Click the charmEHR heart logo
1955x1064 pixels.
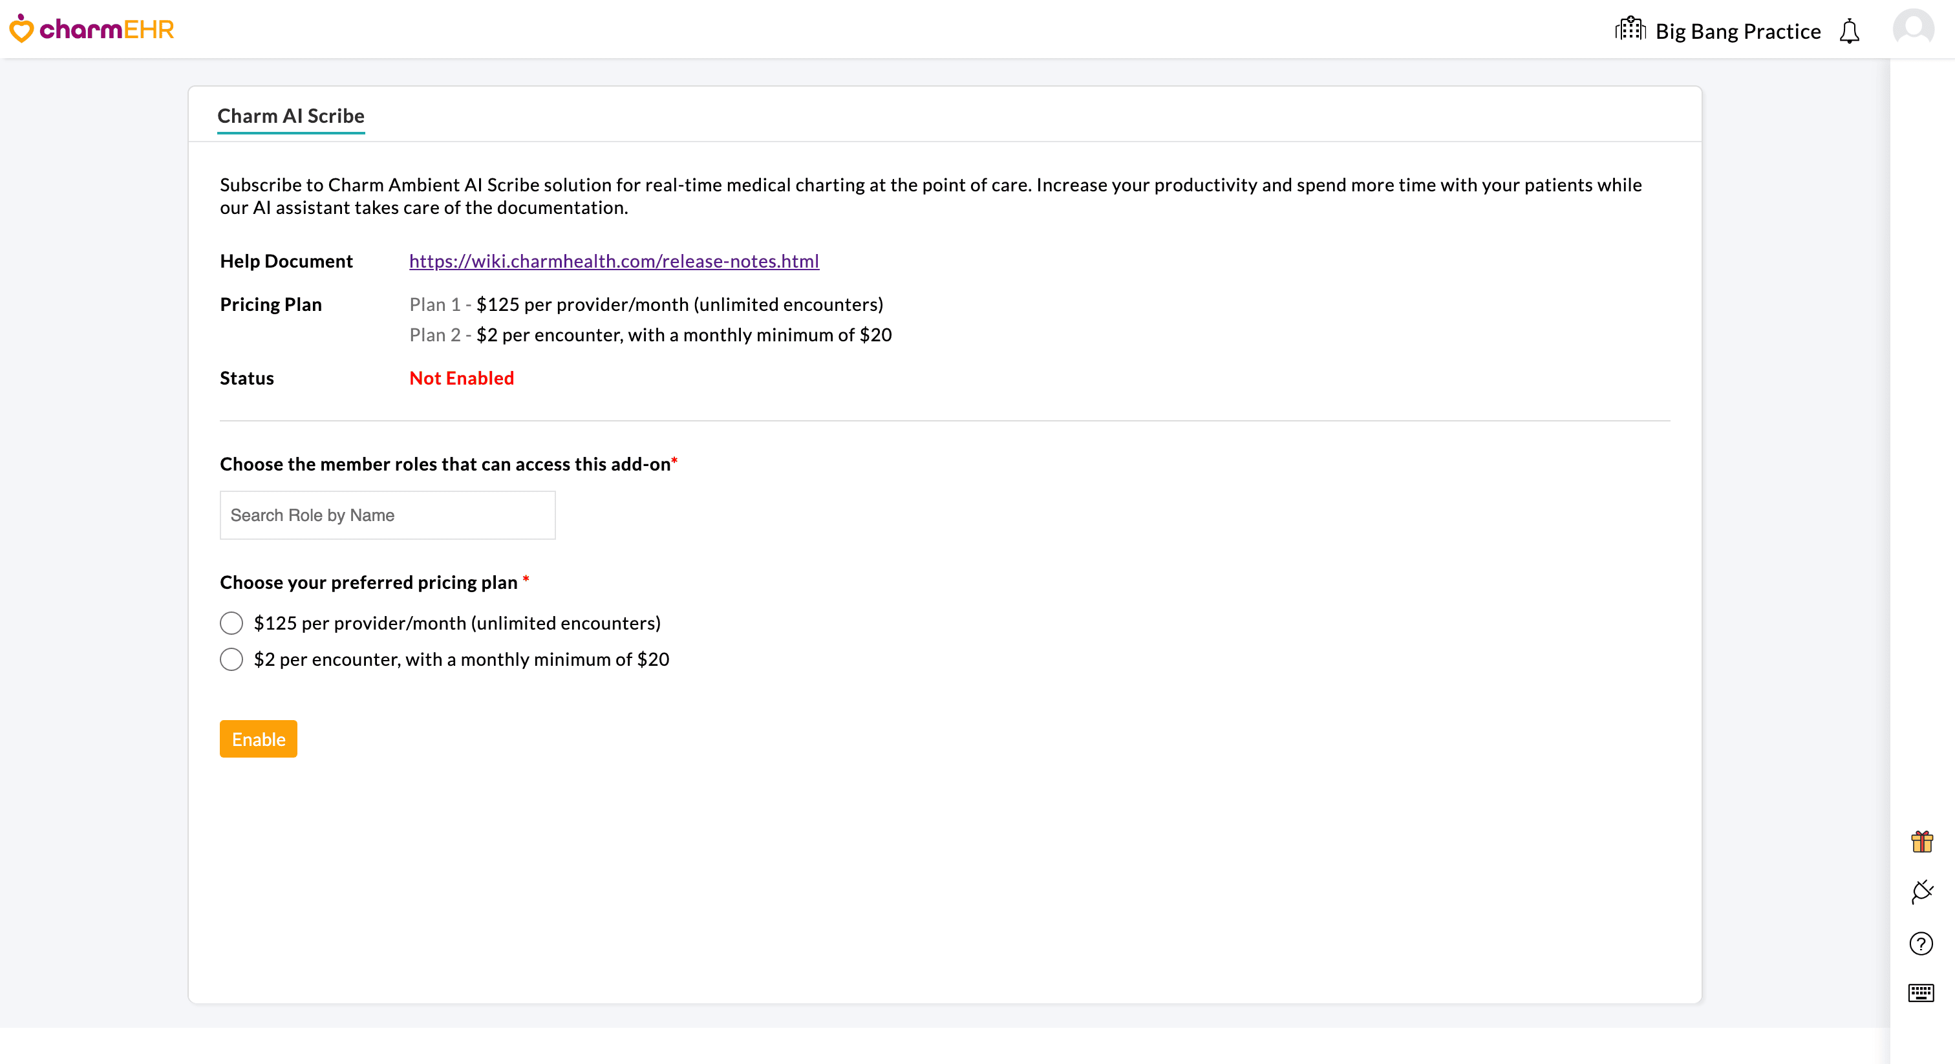pos(21,29)
